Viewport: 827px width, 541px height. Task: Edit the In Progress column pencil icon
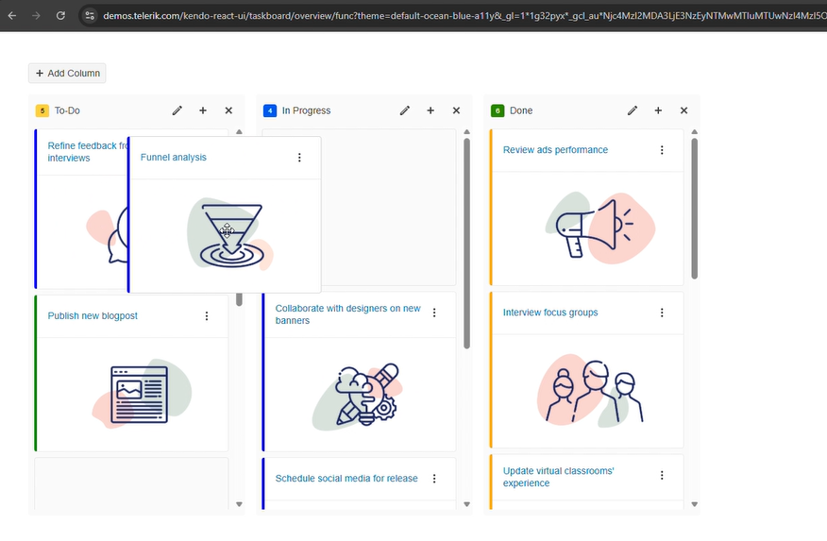click(x=405, y=110)
